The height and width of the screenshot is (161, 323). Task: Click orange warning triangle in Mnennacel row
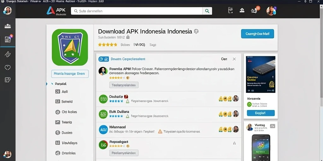[160, 131]
